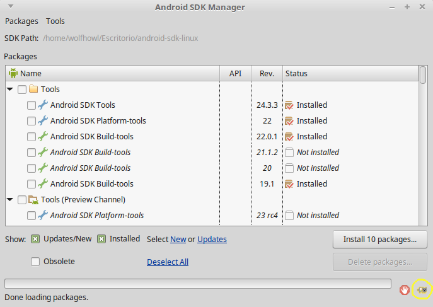Click the Android robot icon in Name header
This screenshot has height=307, width=433.
13,73
